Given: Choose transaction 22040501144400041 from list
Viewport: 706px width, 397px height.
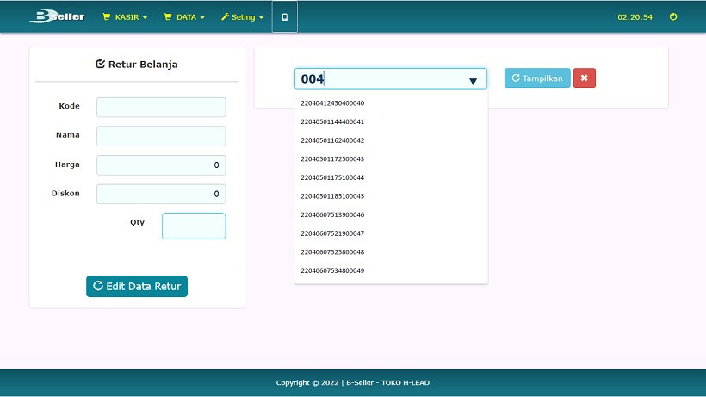Looking at the screenshot, I should click(332, 121).
